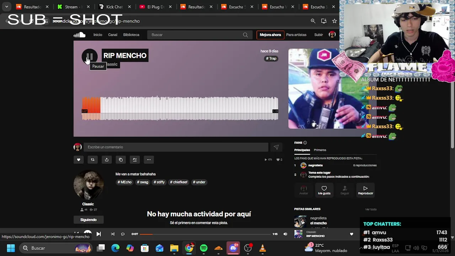The image size is (455, 256).
Task: Switch to the Primeros fans tab
Action: coord(320,150)
